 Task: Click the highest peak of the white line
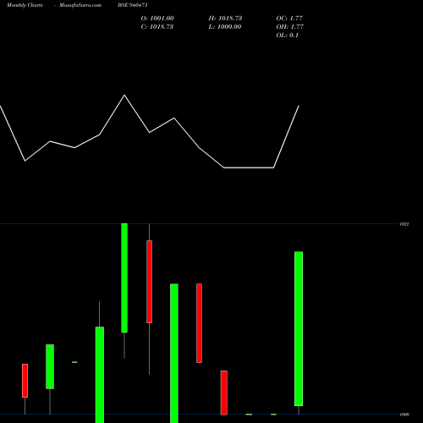124,96
